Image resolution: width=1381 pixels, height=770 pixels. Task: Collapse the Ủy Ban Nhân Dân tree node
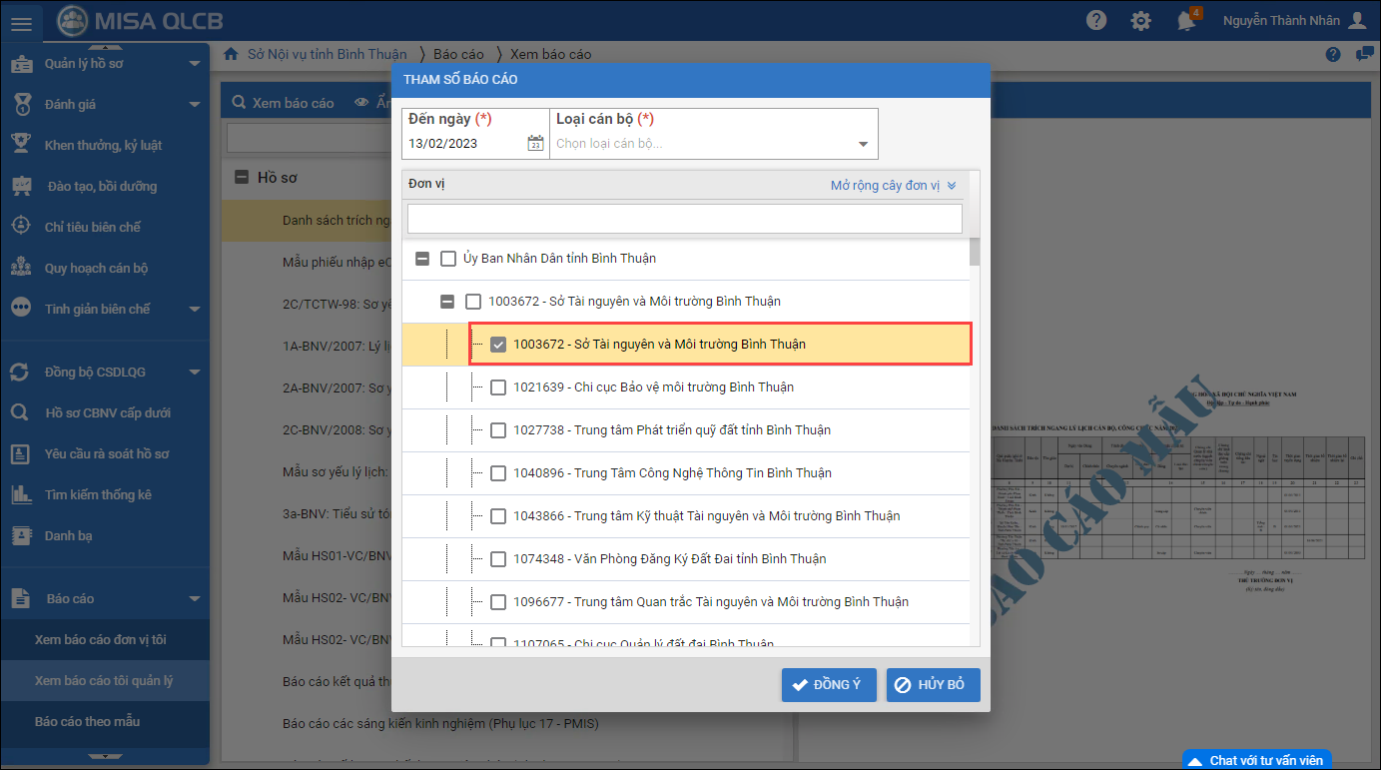[x=422, y=259]
